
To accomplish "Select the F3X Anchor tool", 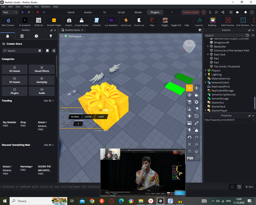I will (189, 109).
